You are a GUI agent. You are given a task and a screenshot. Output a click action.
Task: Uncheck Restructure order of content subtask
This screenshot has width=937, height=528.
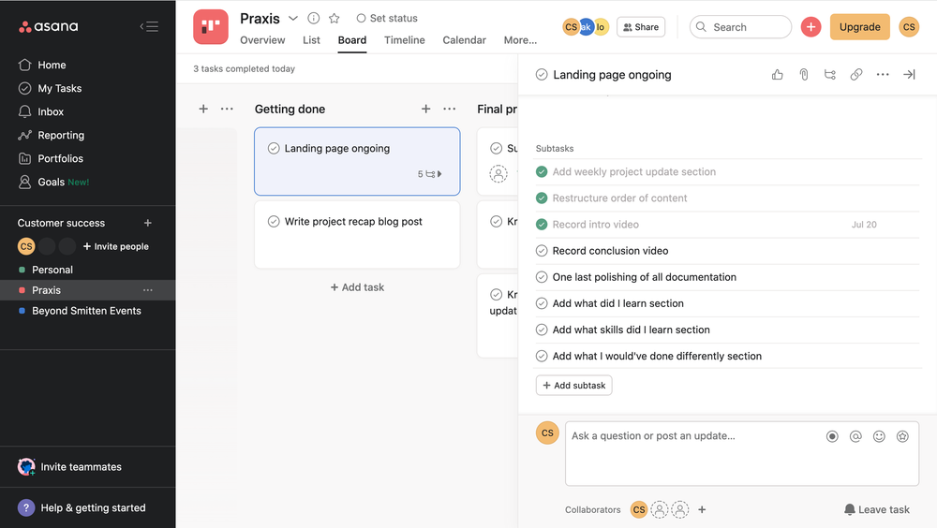[x=542, y=198]
